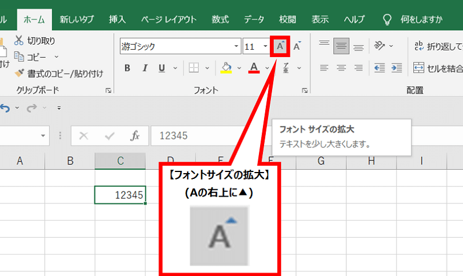Toggle middle vertical alignment
The image size is (463, 276).
point(341,46)
